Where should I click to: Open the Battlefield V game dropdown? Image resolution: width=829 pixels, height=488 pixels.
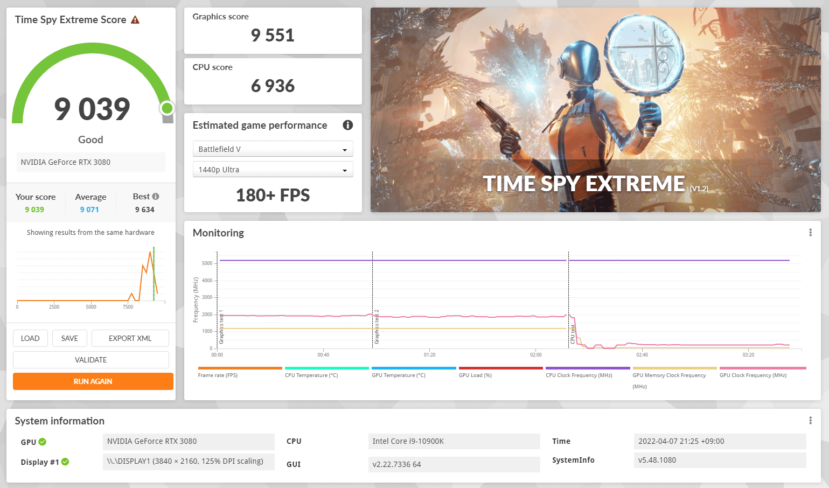coord(273,149)
